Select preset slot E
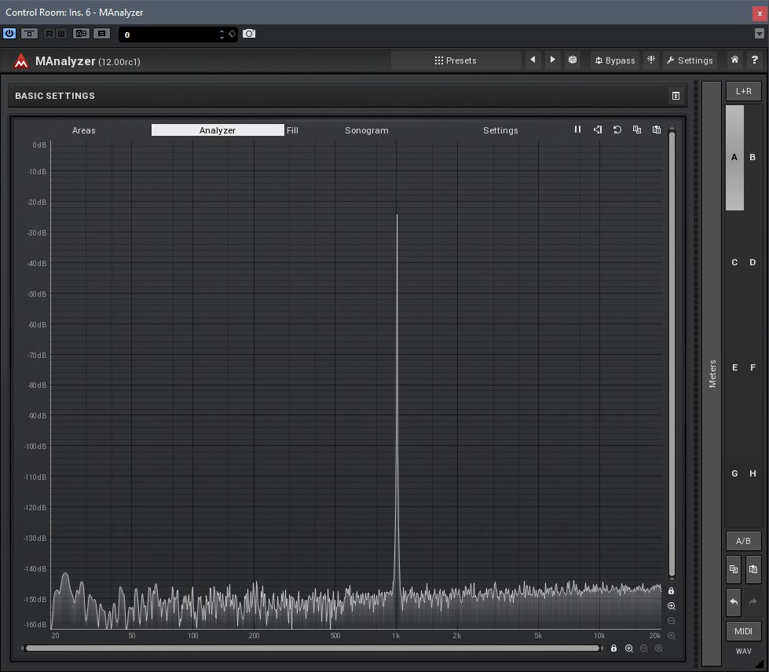This screenshot has width=769, height=672. [734, 367]
